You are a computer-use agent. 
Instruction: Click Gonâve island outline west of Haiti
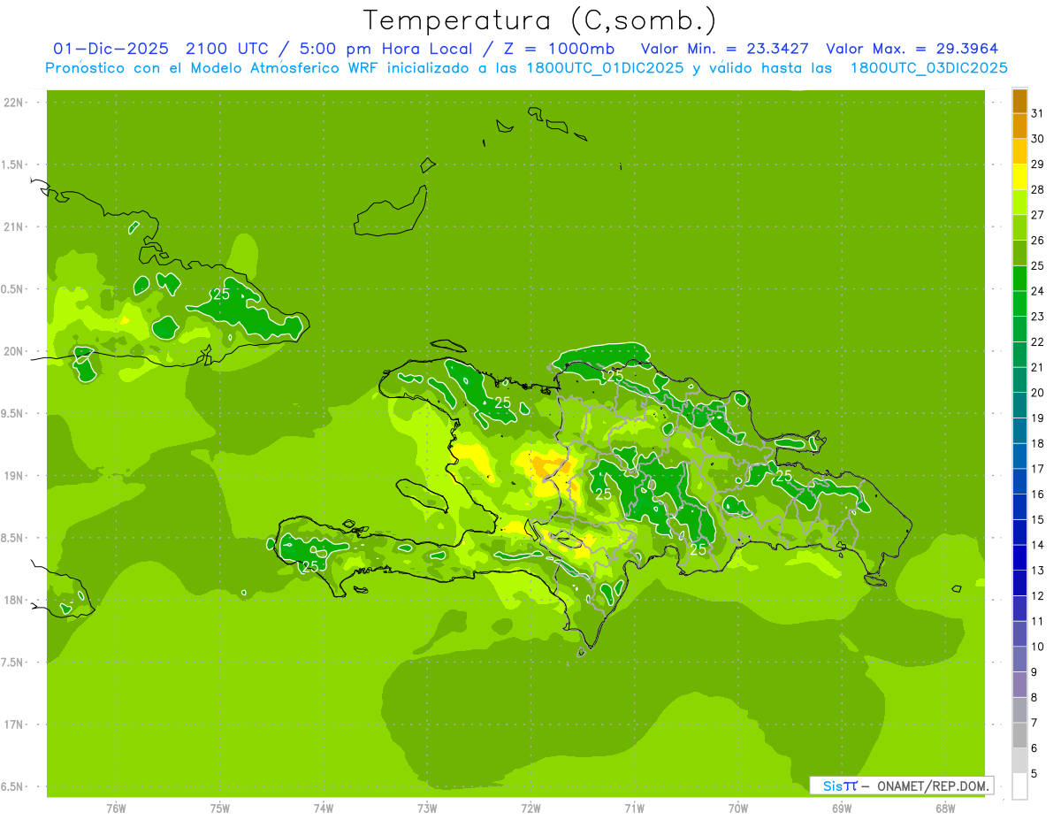[x=424, y=495]
